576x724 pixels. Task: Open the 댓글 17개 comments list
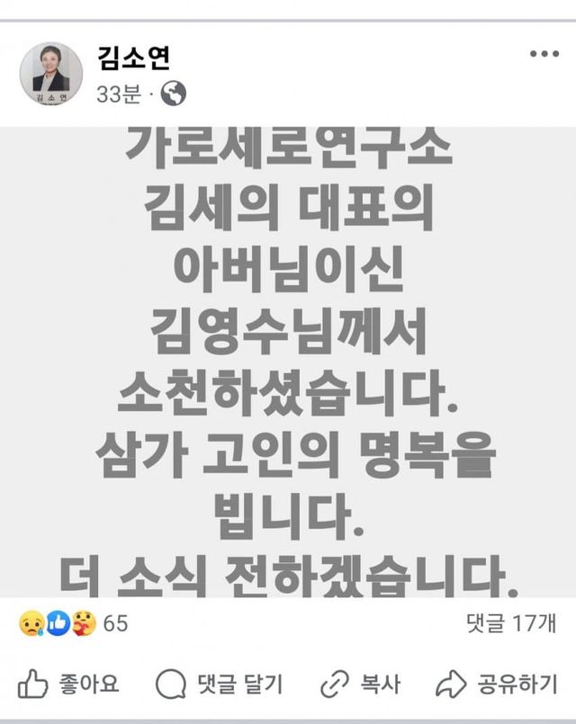(511, 623)
